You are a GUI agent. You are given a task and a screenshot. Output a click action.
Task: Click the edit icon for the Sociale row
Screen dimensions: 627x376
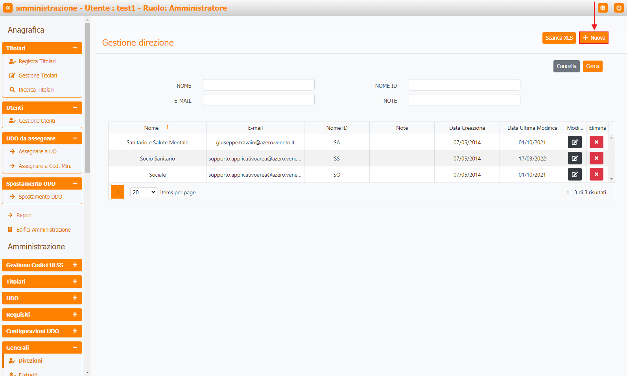[x=574, y=175]
